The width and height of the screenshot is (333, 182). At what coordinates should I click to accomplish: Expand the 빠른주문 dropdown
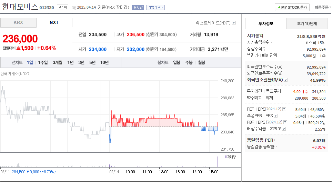(x=323, y=8)
